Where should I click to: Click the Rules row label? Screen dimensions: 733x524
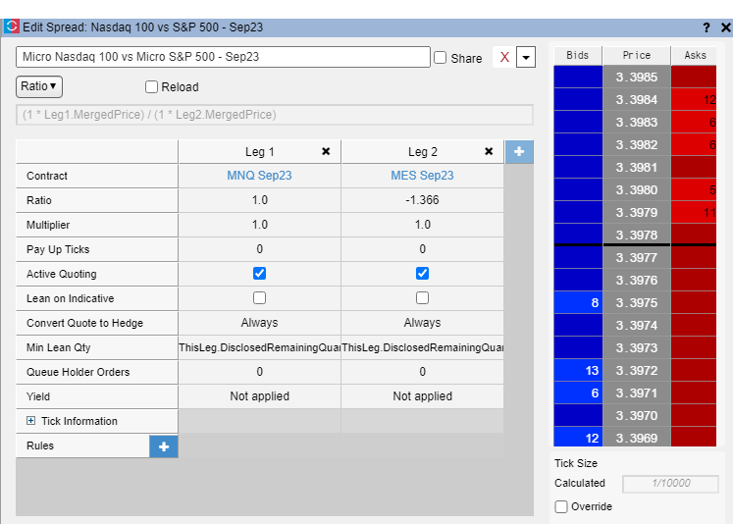tap(40, 445)
